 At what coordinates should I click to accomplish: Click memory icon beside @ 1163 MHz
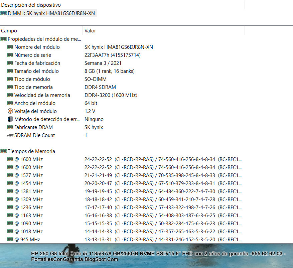click(10, 215)
